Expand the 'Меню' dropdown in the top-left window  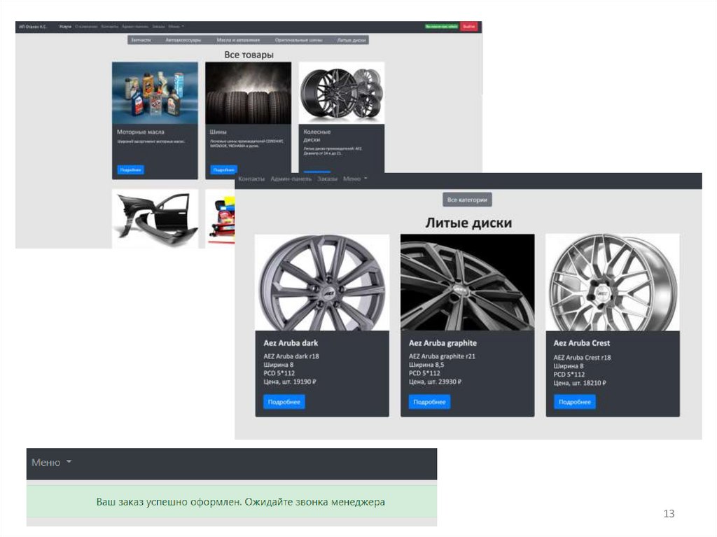pos(176,27)
